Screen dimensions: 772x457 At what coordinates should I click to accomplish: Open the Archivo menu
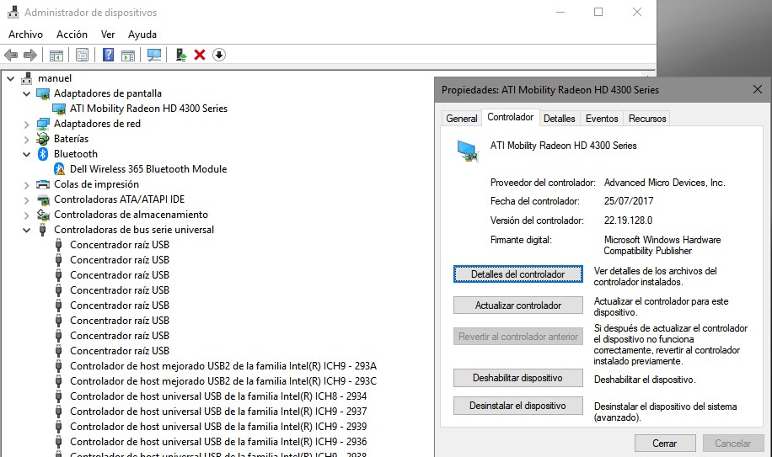click(25, 35)
